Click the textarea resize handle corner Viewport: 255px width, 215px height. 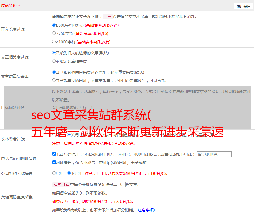252,123
